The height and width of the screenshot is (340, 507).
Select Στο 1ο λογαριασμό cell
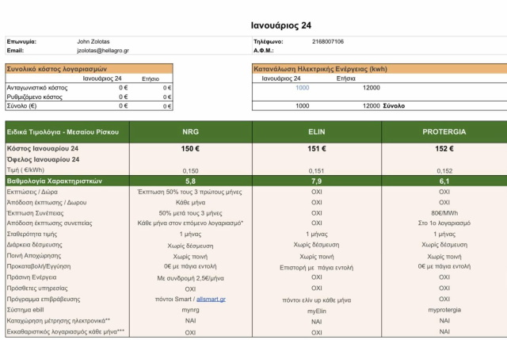(444, 223)
